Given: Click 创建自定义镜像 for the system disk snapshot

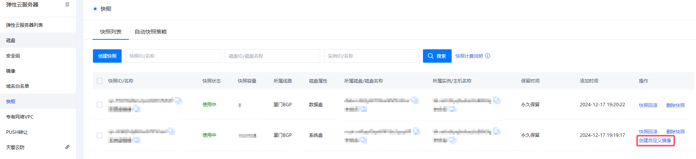Looking at the screenshot, I should pos(655,141).
